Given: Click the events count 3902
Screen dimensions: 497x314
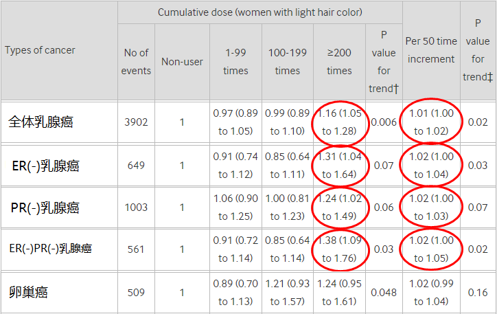Looking at the screenshot, I should pos(136,122).
